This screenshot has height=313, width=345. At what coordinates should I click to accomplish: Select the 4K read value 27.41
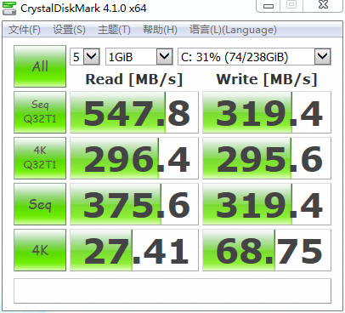[x=134, y=250]
